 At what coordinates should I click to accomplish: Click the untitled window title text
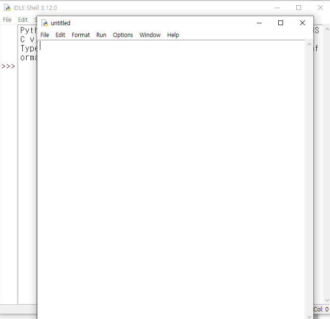point(60,23)
